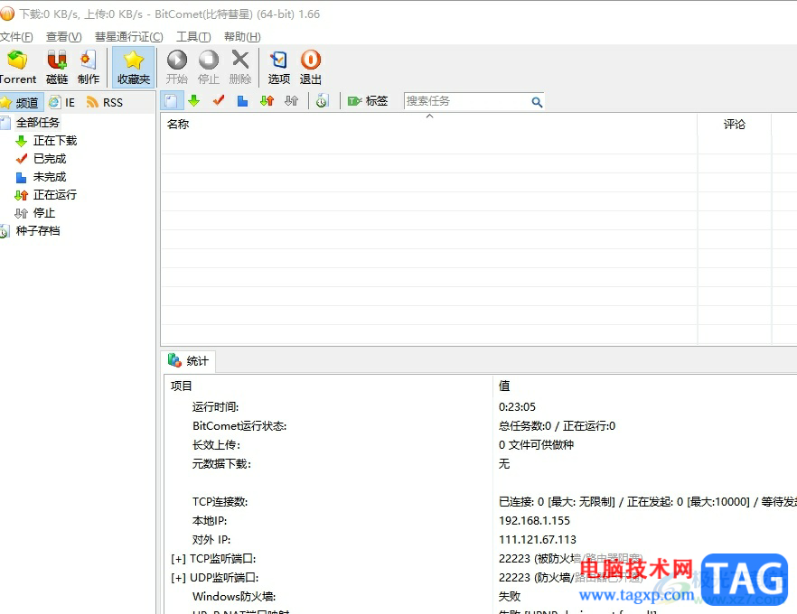Click the blue incomplete filter icon

tap(242, 101)
